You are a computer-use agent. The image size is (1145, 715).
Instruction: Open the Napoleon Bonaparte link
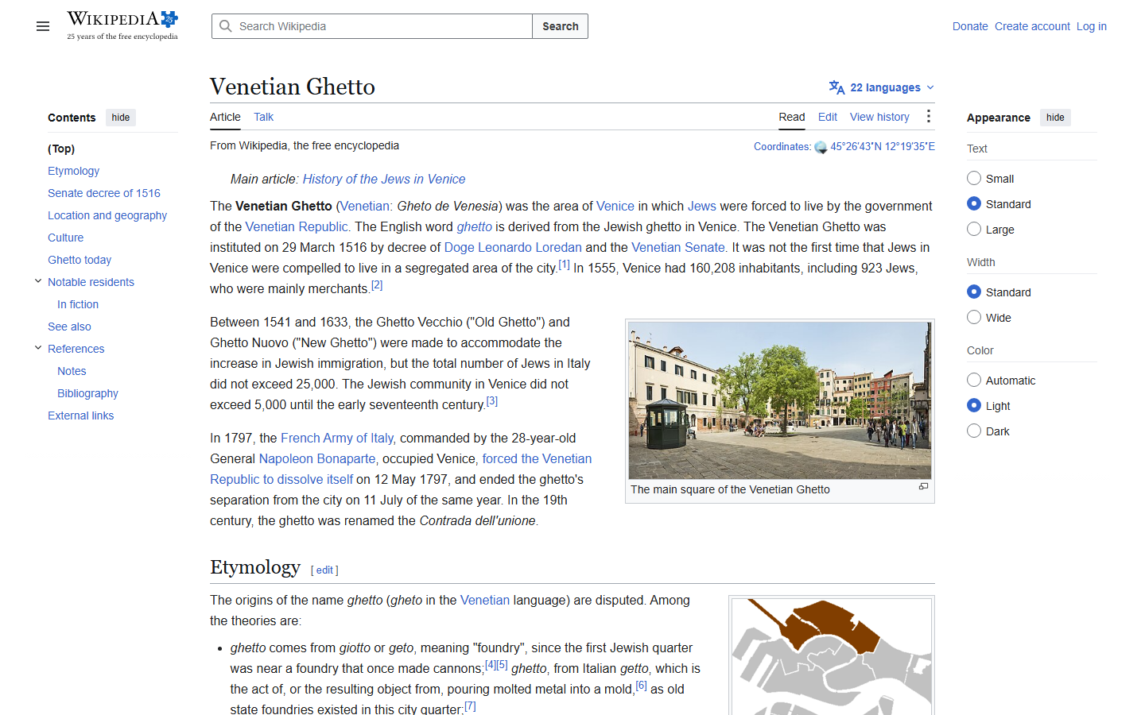point(317,458)
